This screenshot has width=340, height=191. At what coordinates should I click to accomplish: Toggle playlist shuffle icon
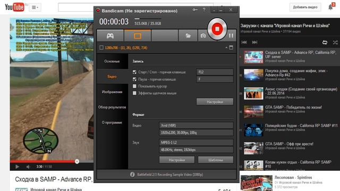pyautogui.click(x=335, y=42)
